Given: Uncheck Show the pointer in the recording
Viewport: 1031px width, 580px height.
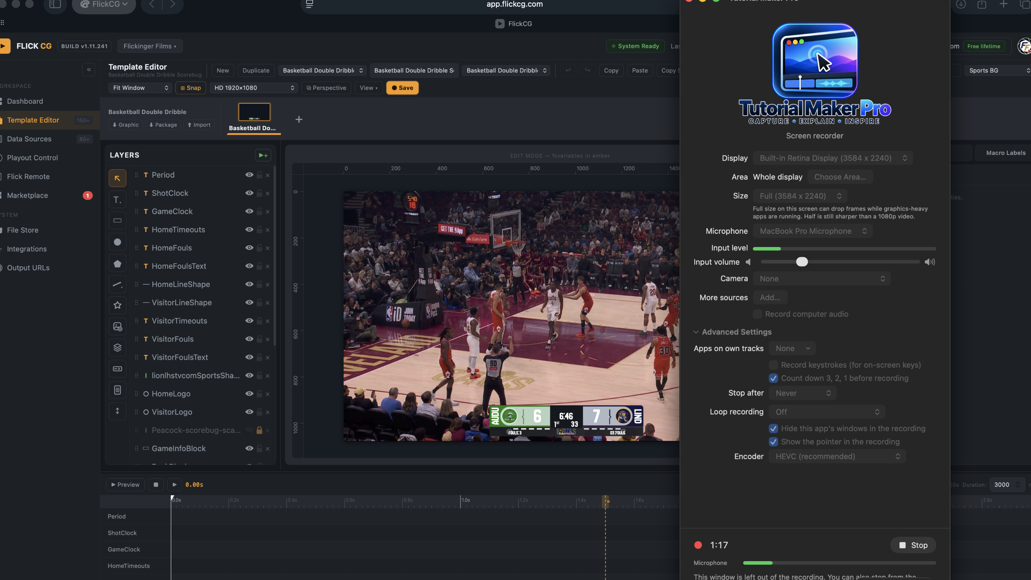Looking at the screenshot, I should (773, 442).
